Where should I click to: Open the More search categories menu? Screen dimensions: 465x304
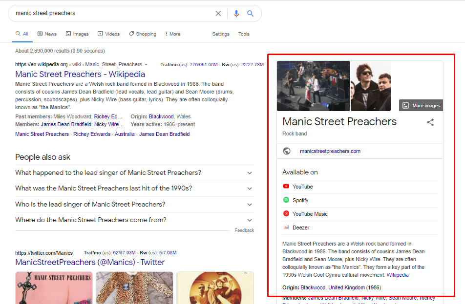coord(172,34)
